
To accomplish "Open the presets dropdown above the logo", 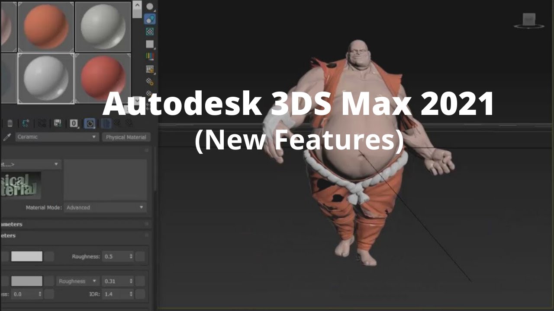I will (31, 164).
